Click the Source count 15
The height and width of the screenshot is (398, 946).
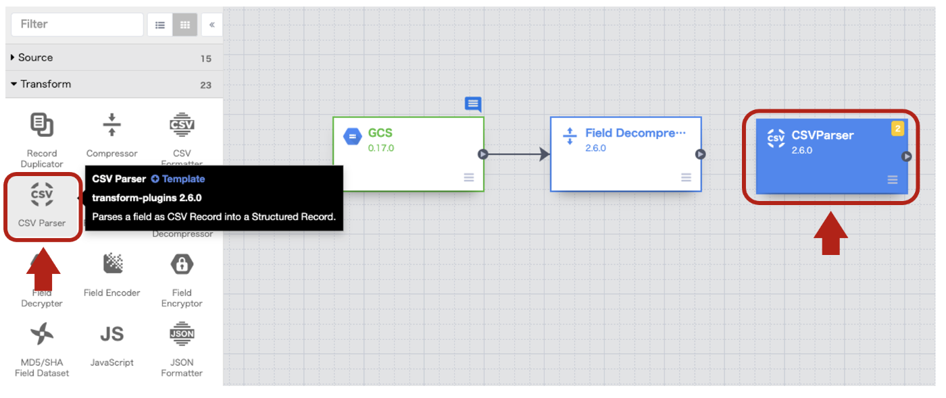pos(206,59)
